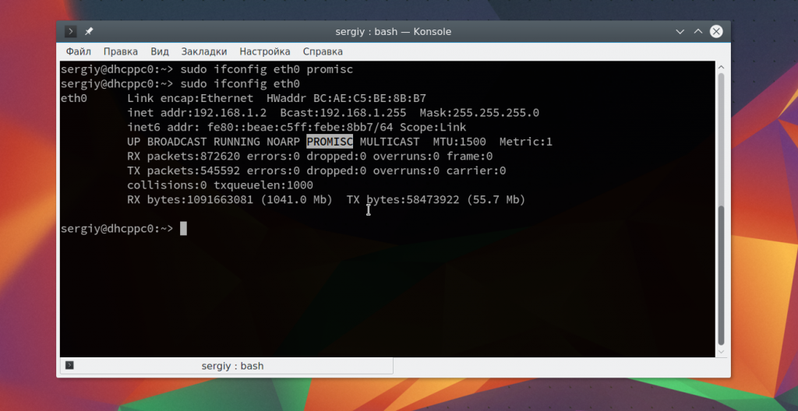Click the inet6 addr fe80::beae:c5ff:febe:8bb7/64 text
798x411 pixels.
click(x=260, y=127)
